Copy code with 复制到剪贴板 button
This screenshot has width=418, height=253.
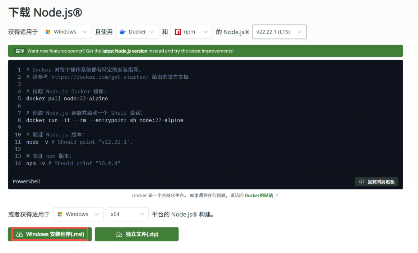point(376,182)
